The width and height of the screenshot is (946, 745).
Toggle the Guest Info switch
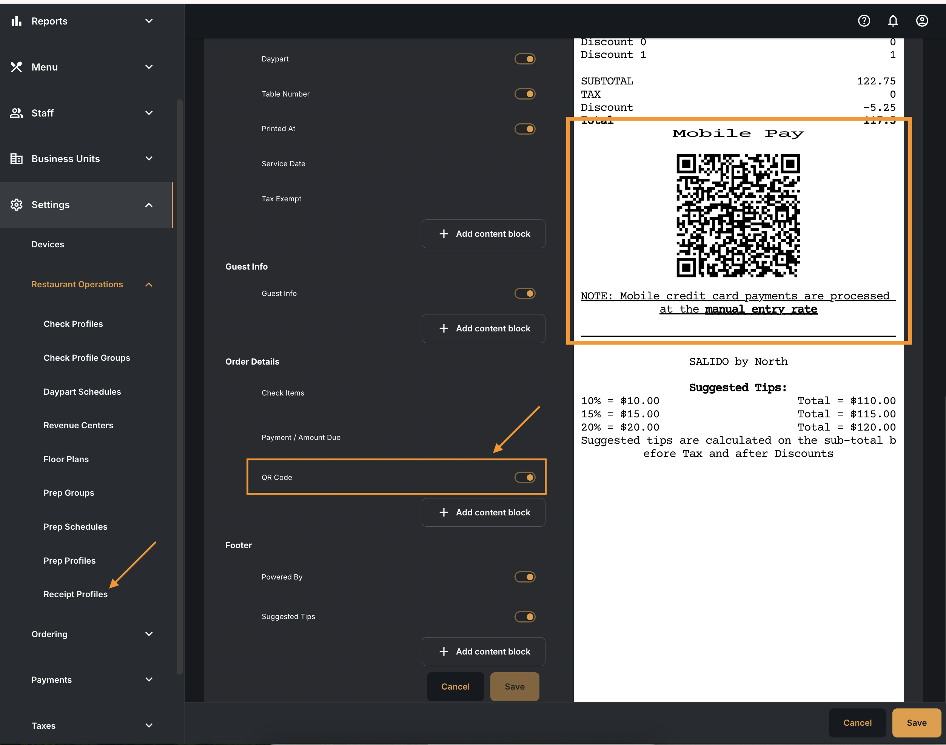click(525, 294)
